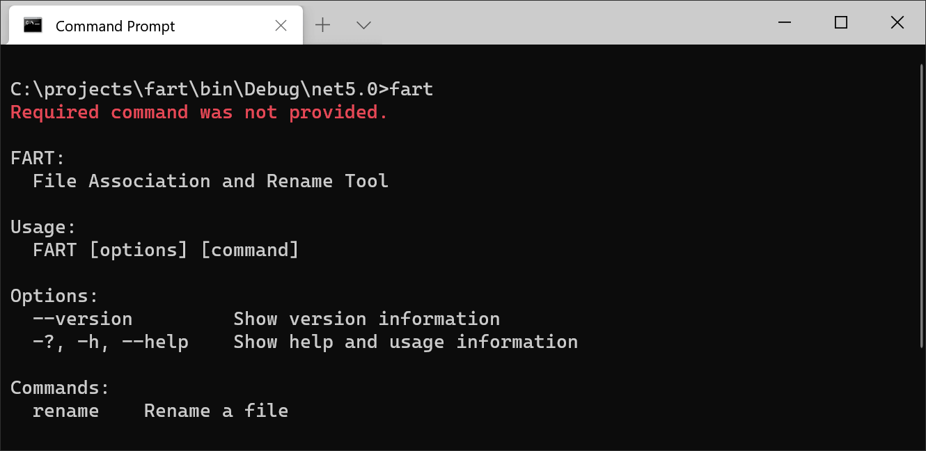Select the 'FART [options] [command]' usage line
This screenshot has width=926, height=451.
coord(166,249)
